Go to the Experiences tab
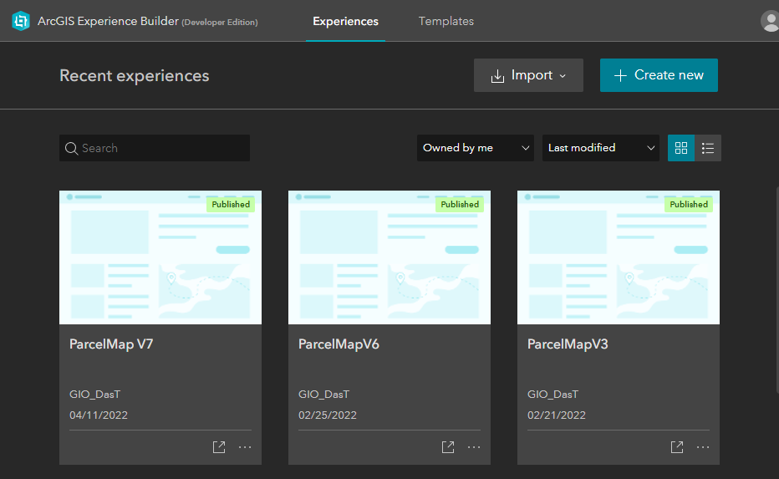 [x=345, y=22]
